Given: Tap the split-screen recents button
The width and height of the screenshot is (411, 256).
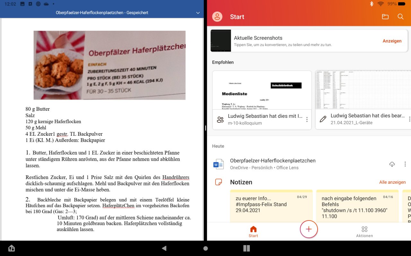Looking at the screenshot, I should click(247, 248).
